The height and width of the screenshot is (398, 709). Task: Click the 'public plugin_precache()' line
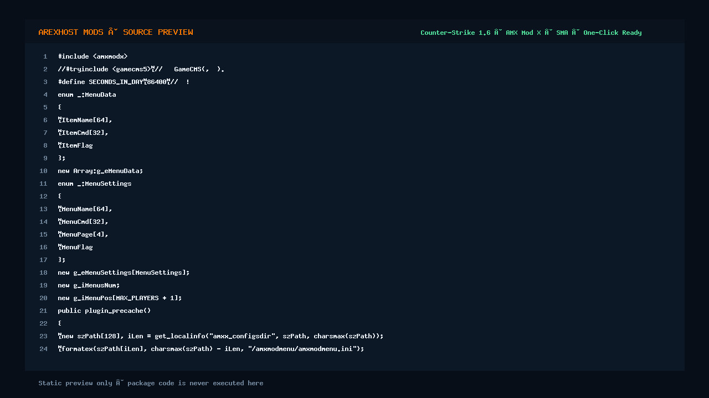pyautogui.click(x=104, y=311)
